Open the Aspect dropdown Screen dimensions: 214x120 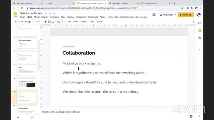click(84, 22)
